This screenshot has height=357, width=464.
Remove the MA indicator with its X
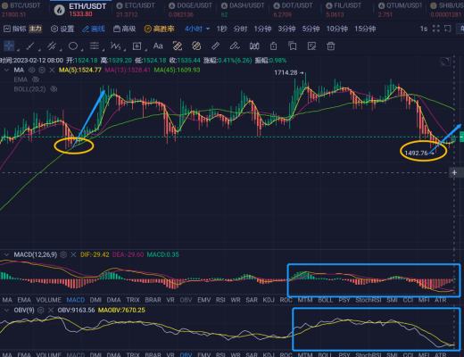tap(52, 70)
